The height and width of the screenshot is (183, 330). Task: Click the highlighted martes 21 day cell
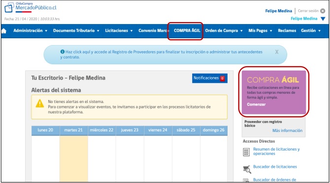(x=74, y=158)
